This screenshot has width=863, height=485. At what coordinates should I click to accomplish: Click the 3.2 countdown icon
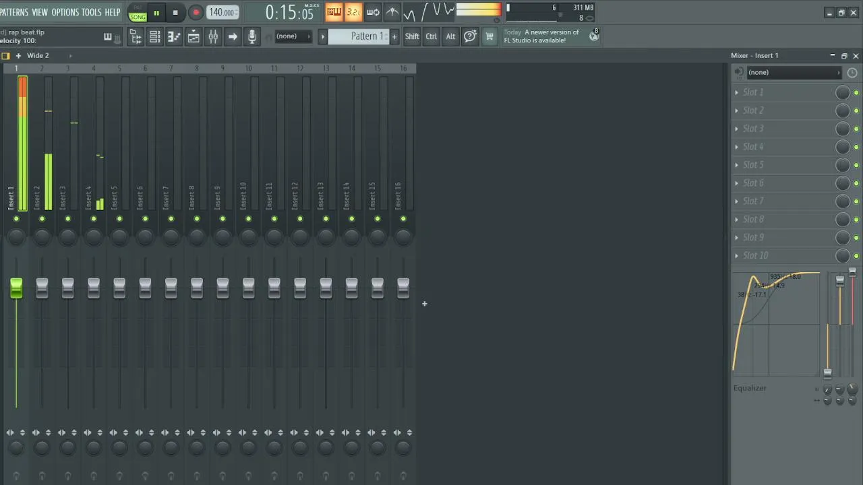[353, 12]
